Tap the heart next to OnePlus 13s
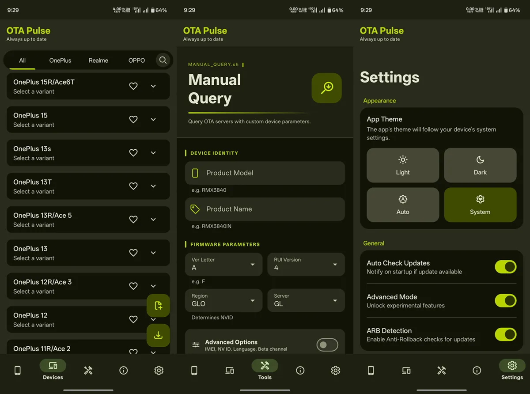This screenshot has height=394, width=530. coord(133,153)
